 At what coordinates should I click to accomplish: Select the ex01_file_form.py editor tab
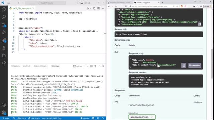(x=21, y=8)
